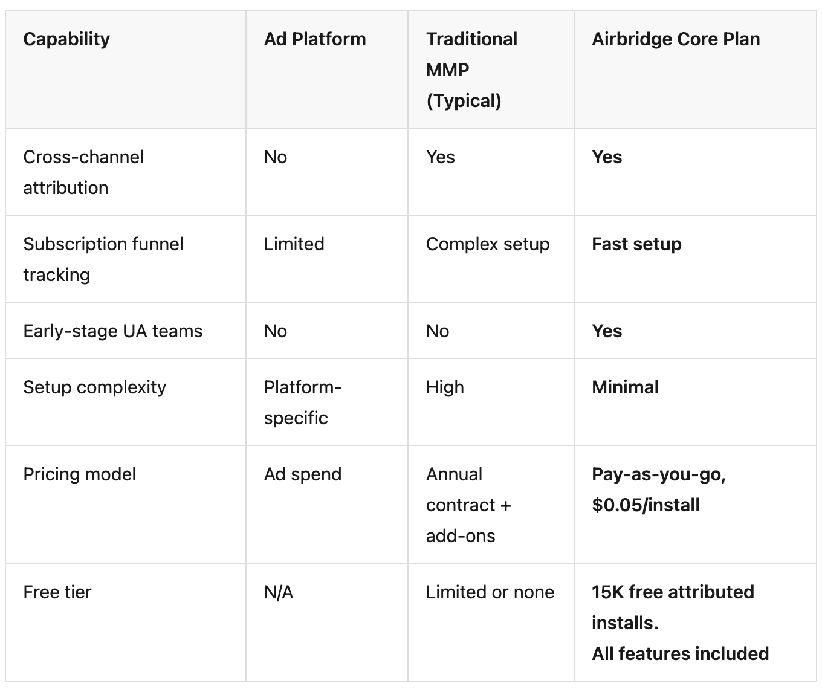Click the "Free tier" row label

click(x=57, y=592)
